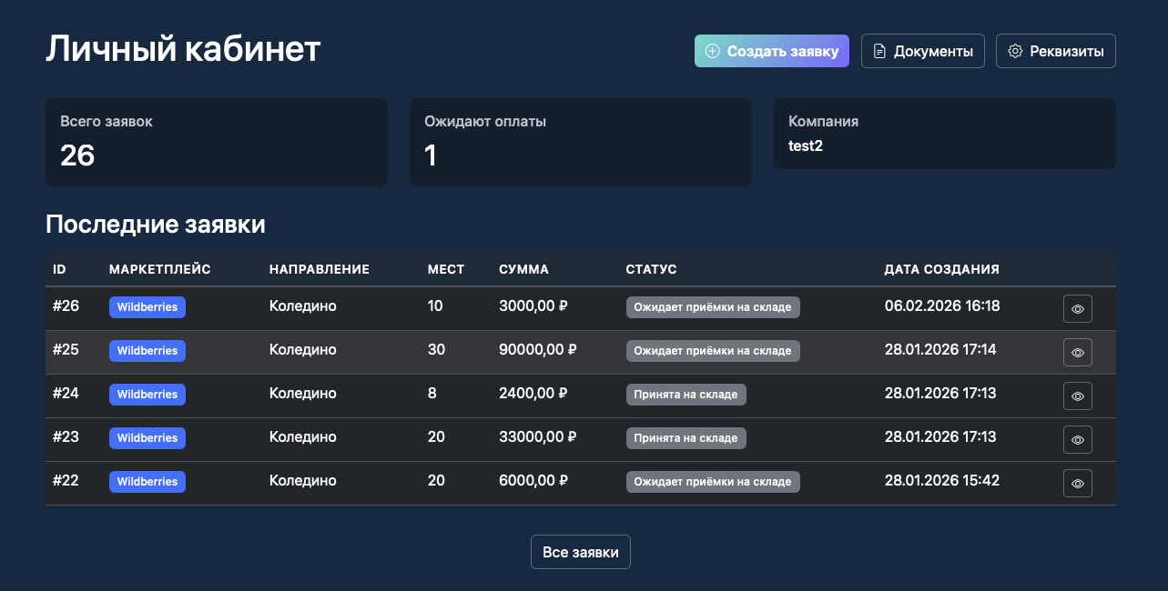
Task: Click the document icon beside Документы
Action: [x=879, y=52]
